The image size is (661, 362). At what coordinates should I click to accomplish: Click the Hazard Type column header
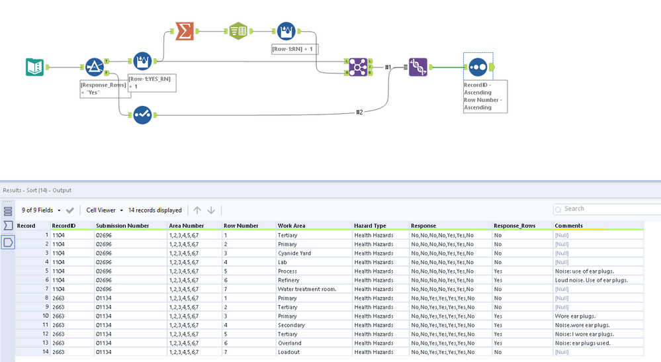[380, 226]
